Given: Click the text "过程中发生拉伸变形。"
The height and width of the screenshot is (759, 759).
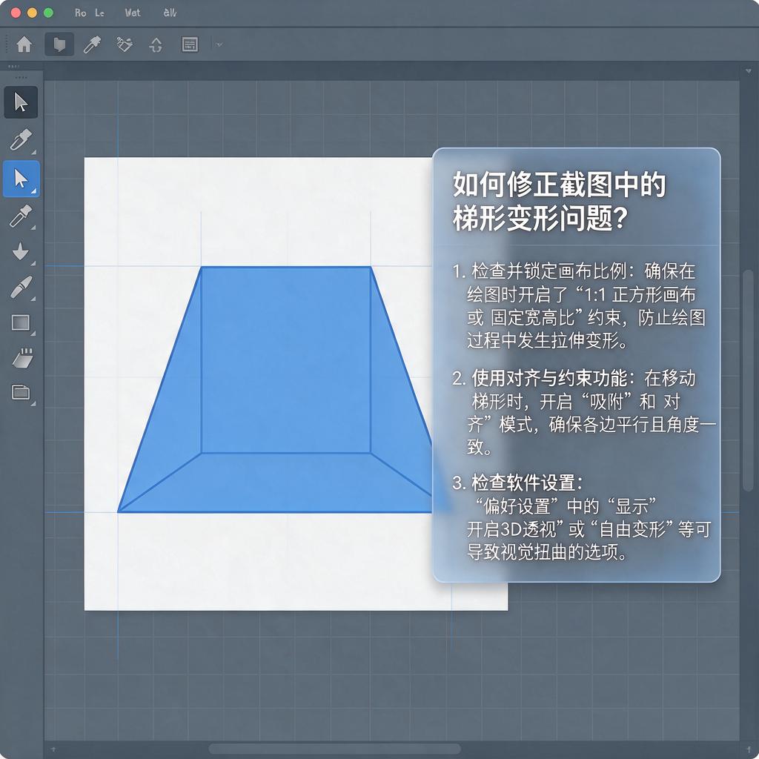Looking at the screenshot, I should [548, 341].
